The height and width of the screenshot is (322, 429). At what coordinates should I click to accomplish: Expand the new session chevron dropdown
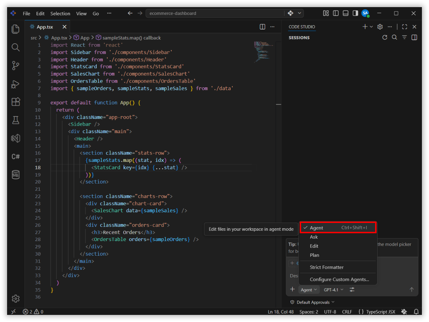coord(371,27)
